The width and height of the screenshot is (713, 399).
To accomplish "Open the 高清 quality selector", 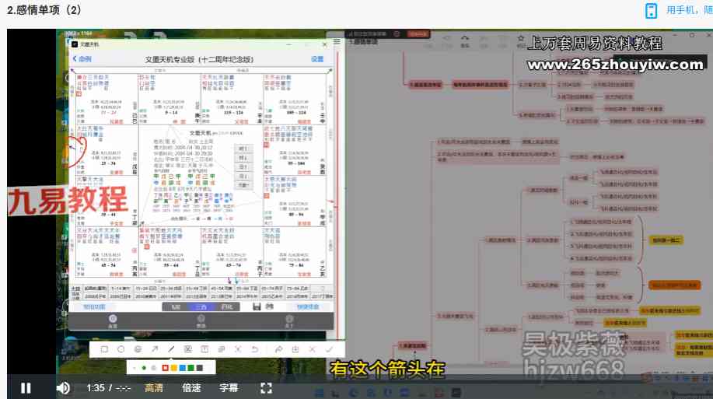I will coord(154,387).
